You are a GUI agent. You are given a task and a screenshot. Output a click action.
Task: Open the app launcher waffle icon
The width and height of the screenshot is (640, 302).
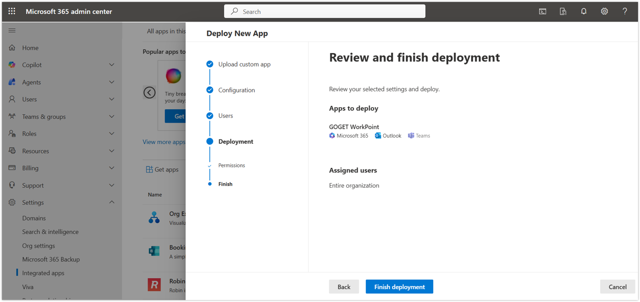coord(12,11)
